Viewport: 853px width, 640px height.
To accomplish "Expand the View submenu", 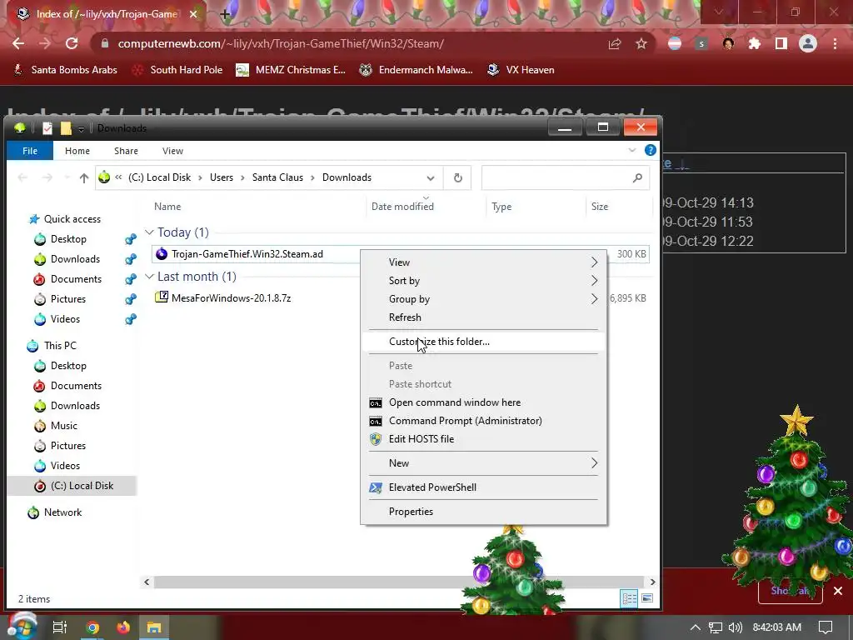I will click(483, 262).
